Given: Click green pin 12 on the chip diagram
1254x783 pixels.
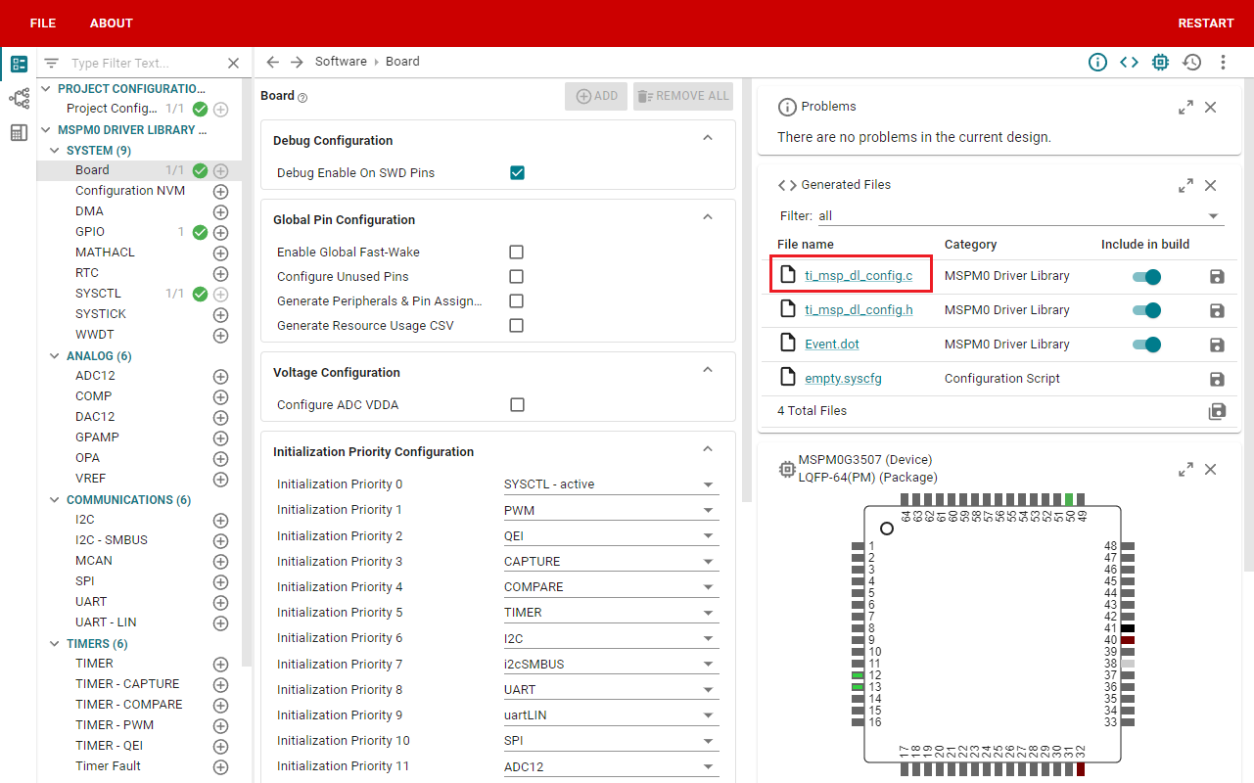Looking at the screenshot, I should point(858,675).
